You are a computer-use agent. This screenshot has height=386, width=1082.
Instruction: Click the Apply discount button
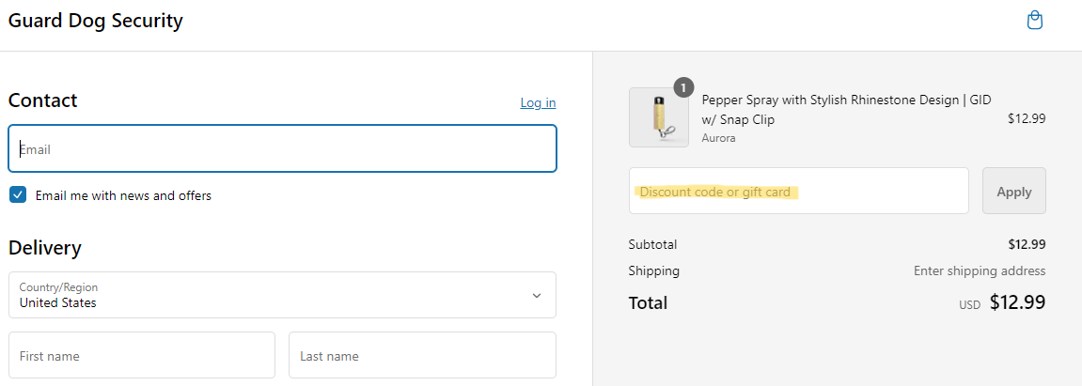coord(1013,191)
